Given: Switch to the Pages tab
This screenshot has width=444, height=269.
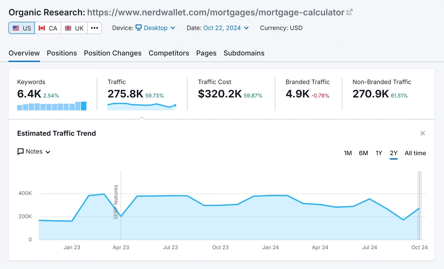Looking at the screenshot, I should pos(206,53).
